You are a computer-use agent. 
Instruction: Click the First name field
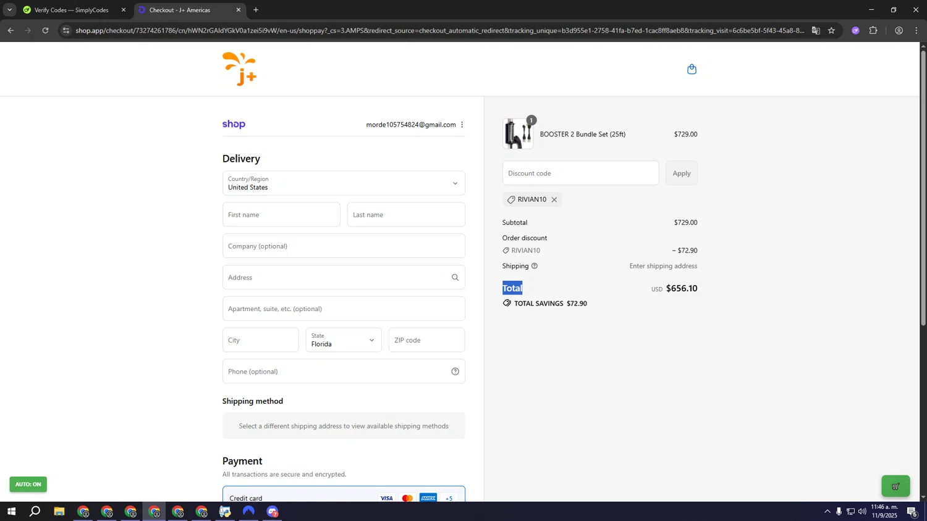click(x=281, y=215)
